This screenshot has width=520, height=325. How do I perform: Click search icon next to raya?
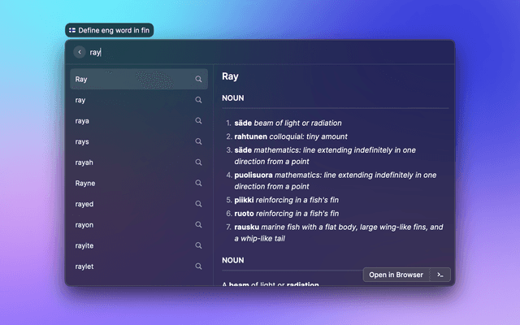[198, 121]
